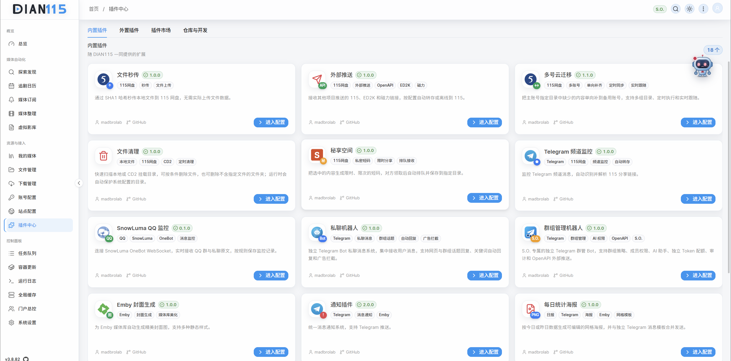
Task: Click the 每日统计海报 PNG icon
Action: pos(531,309)
